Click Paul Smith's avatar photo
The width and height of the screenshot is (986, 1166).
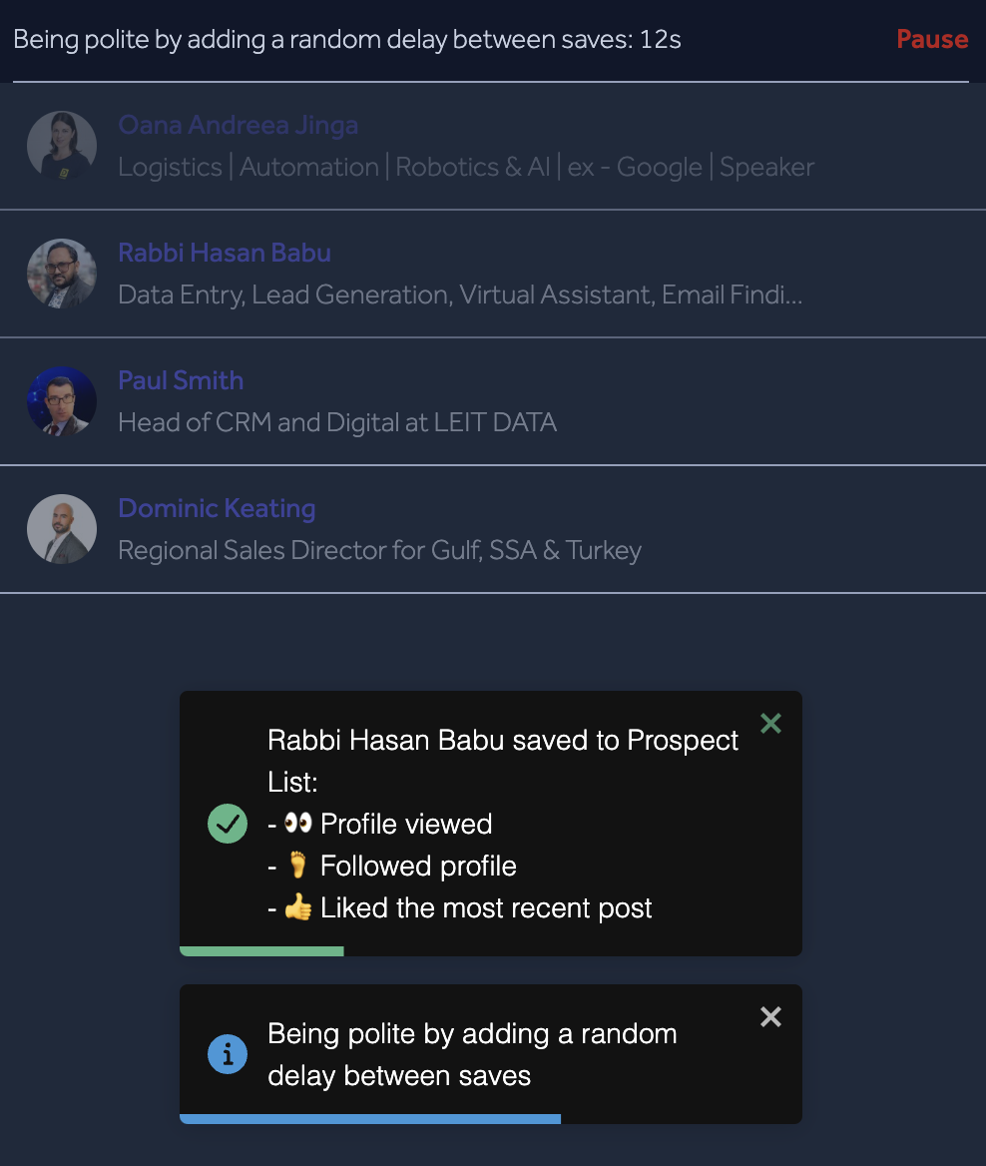click(x=62, y=401)
